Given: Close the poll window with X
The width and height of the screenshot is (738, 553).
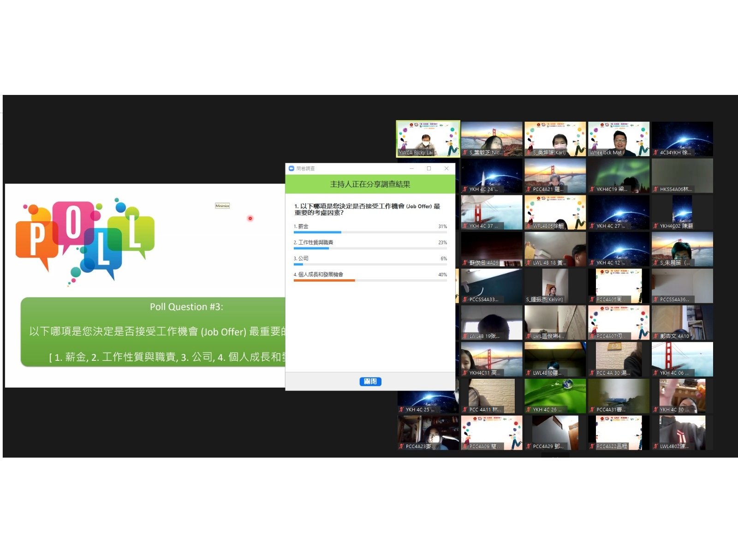Looking at the screenshot, I should point(446,169).
